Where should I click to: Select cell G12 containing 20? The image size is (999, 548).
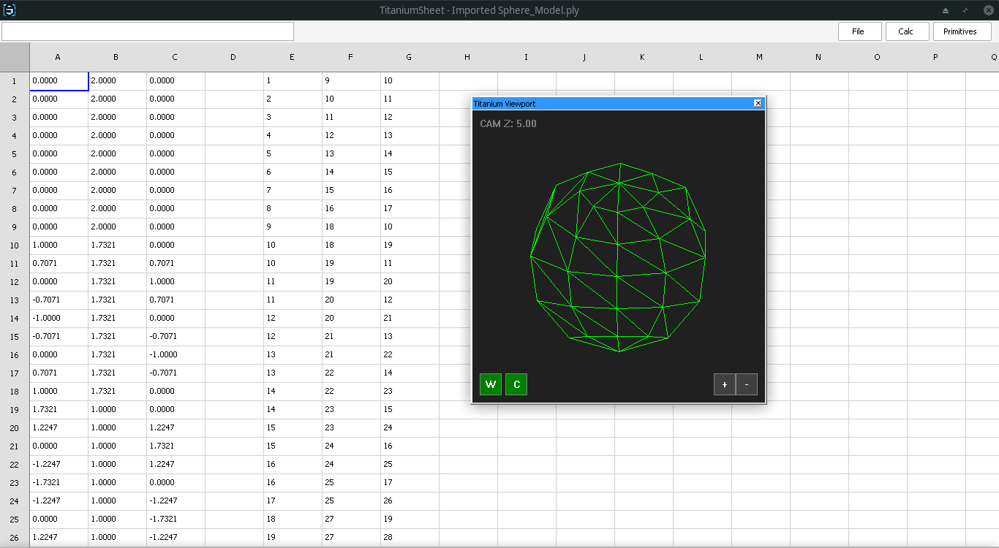coord(410,282)
